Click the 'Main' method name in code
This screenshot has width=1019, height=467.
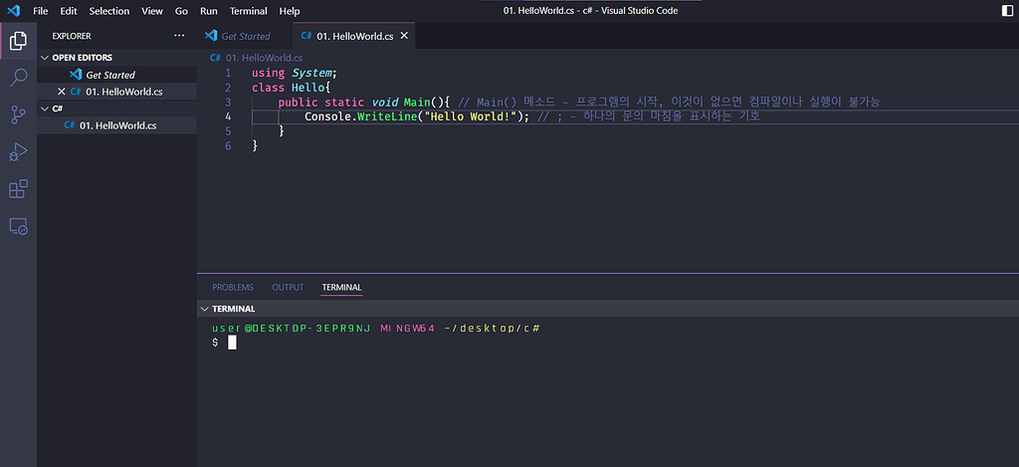click(417, 103)
